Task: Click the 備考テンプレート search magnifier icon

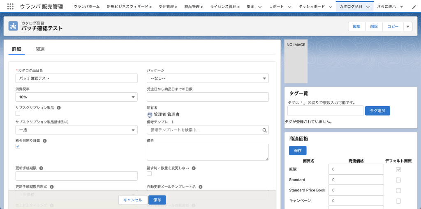Action: tap(264, 130)
